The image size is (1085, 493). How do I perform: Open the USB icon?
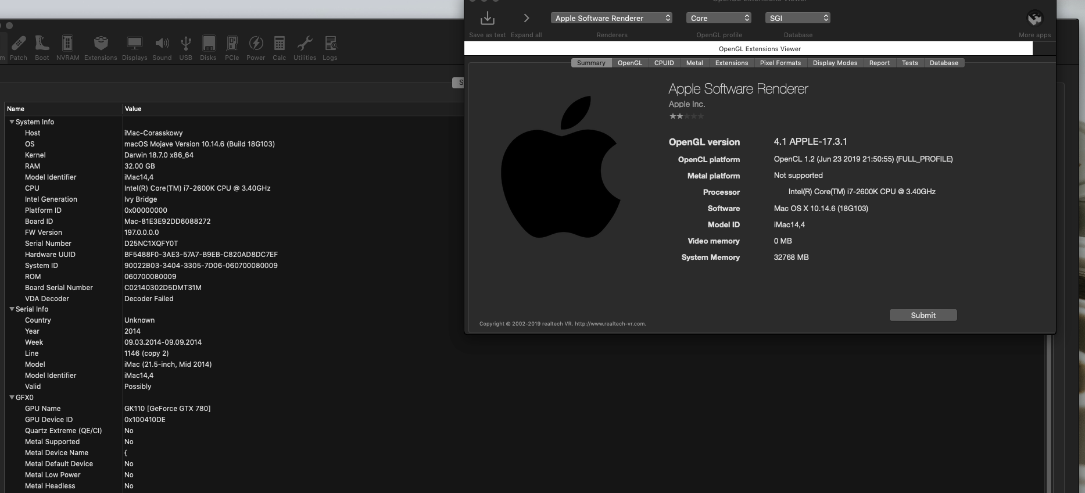coord(185,48)
